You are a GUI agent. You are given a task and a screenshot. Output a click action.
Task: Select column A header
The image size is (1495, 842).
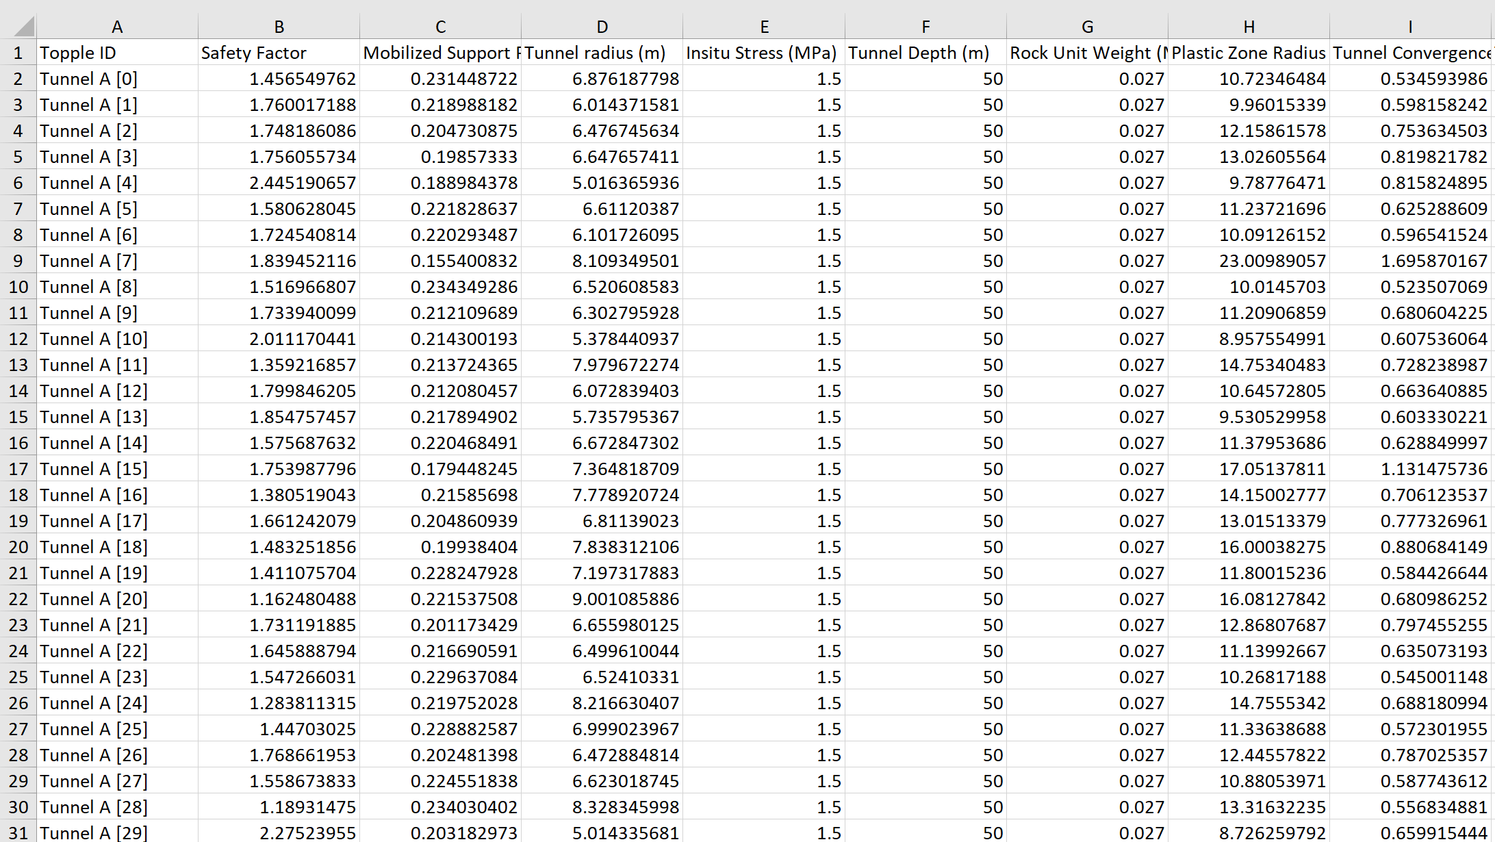click(117, 27)
